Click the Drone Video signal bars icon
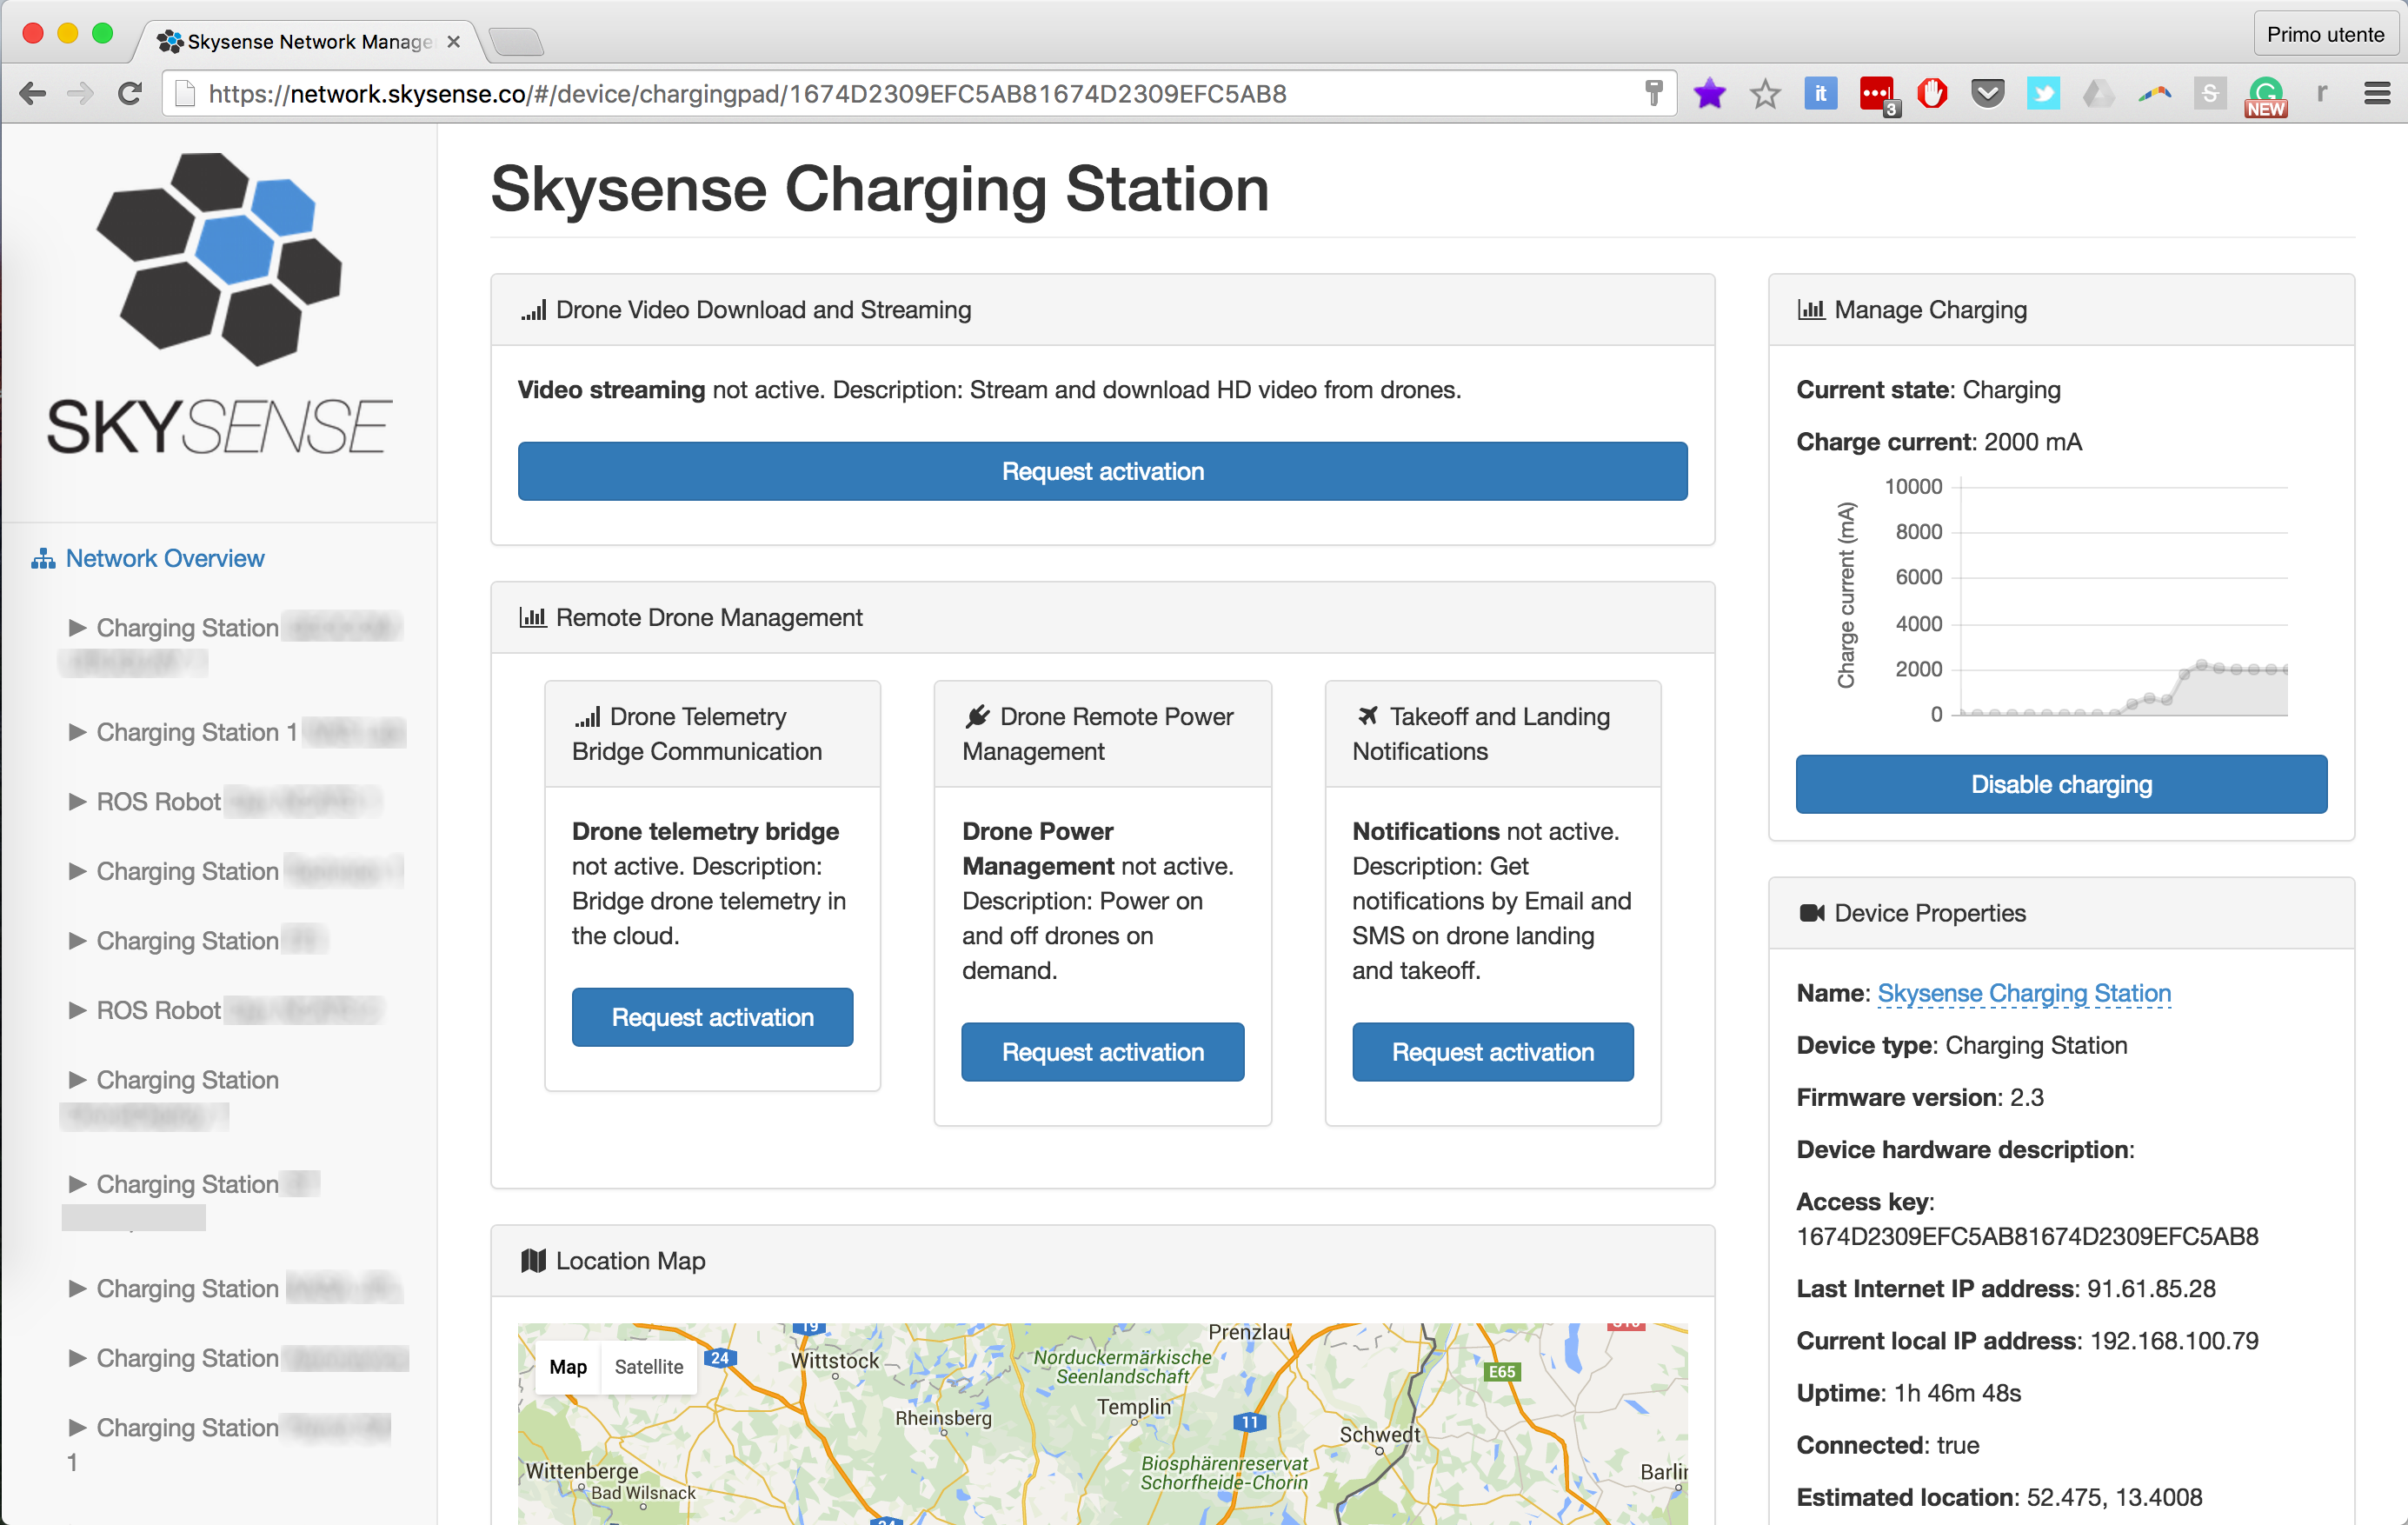The image size is (2408, 1525). point(533,310)
